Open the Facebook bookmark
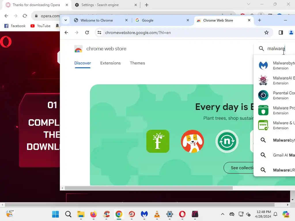Image resolution: width=295 pixels, height=221 pixels. [x=15, y=26]
